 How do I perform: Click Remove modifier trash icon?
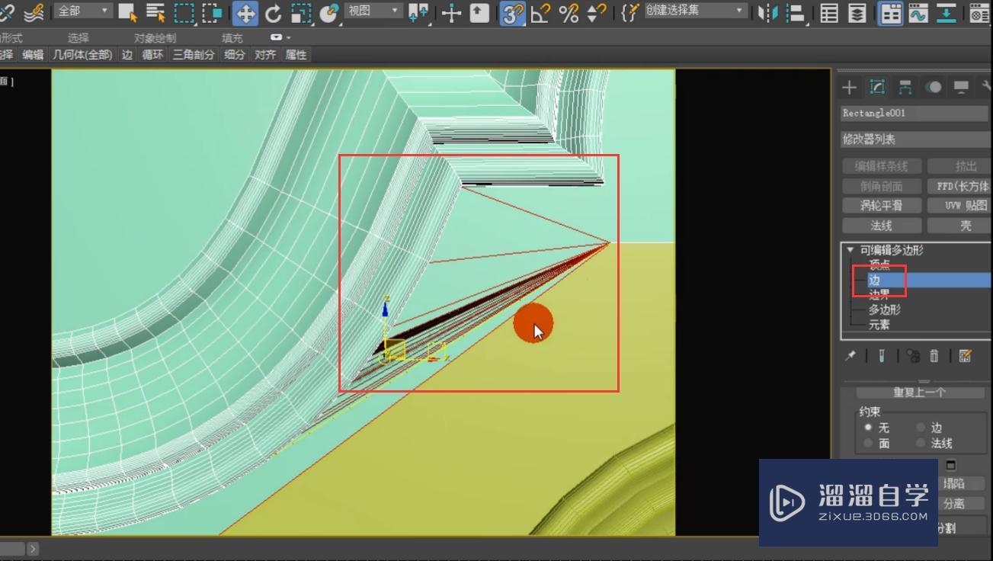(934, 356)
